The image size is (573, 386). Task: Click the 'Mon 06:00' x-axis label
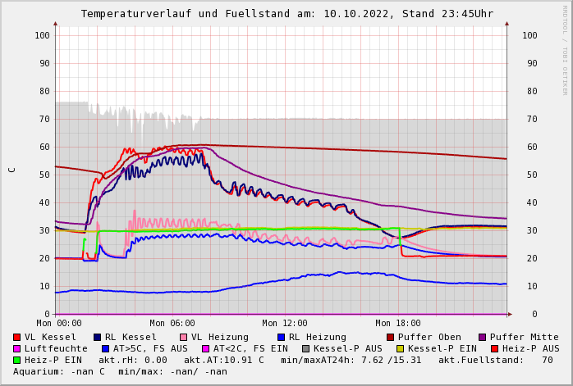172,323
